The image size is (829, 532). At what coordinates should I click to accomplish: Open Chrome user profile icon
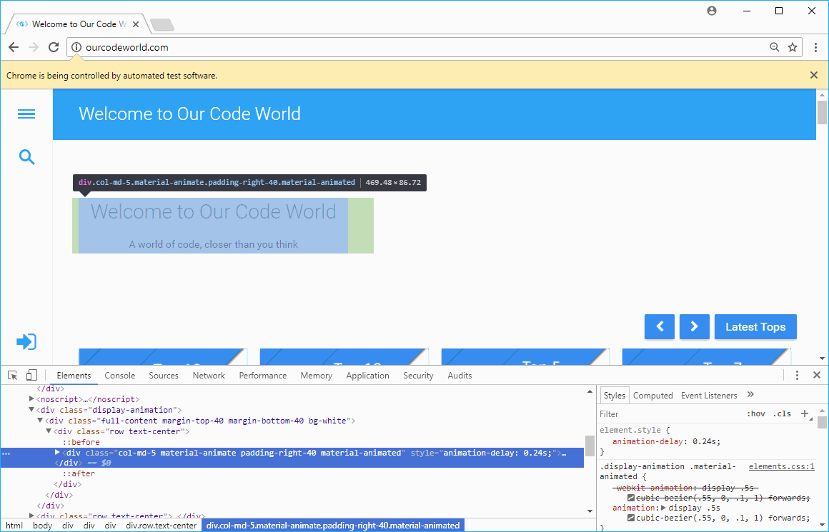click(x=712, y=11)
